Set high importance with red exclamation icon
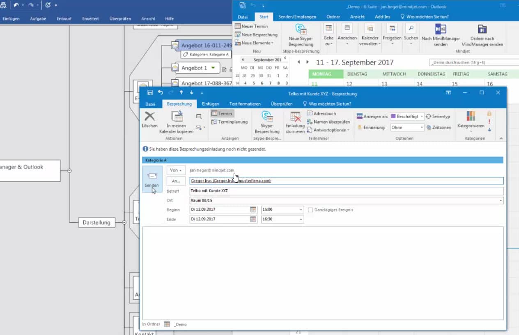Screen dimensions: 519x335 point(489,122)
